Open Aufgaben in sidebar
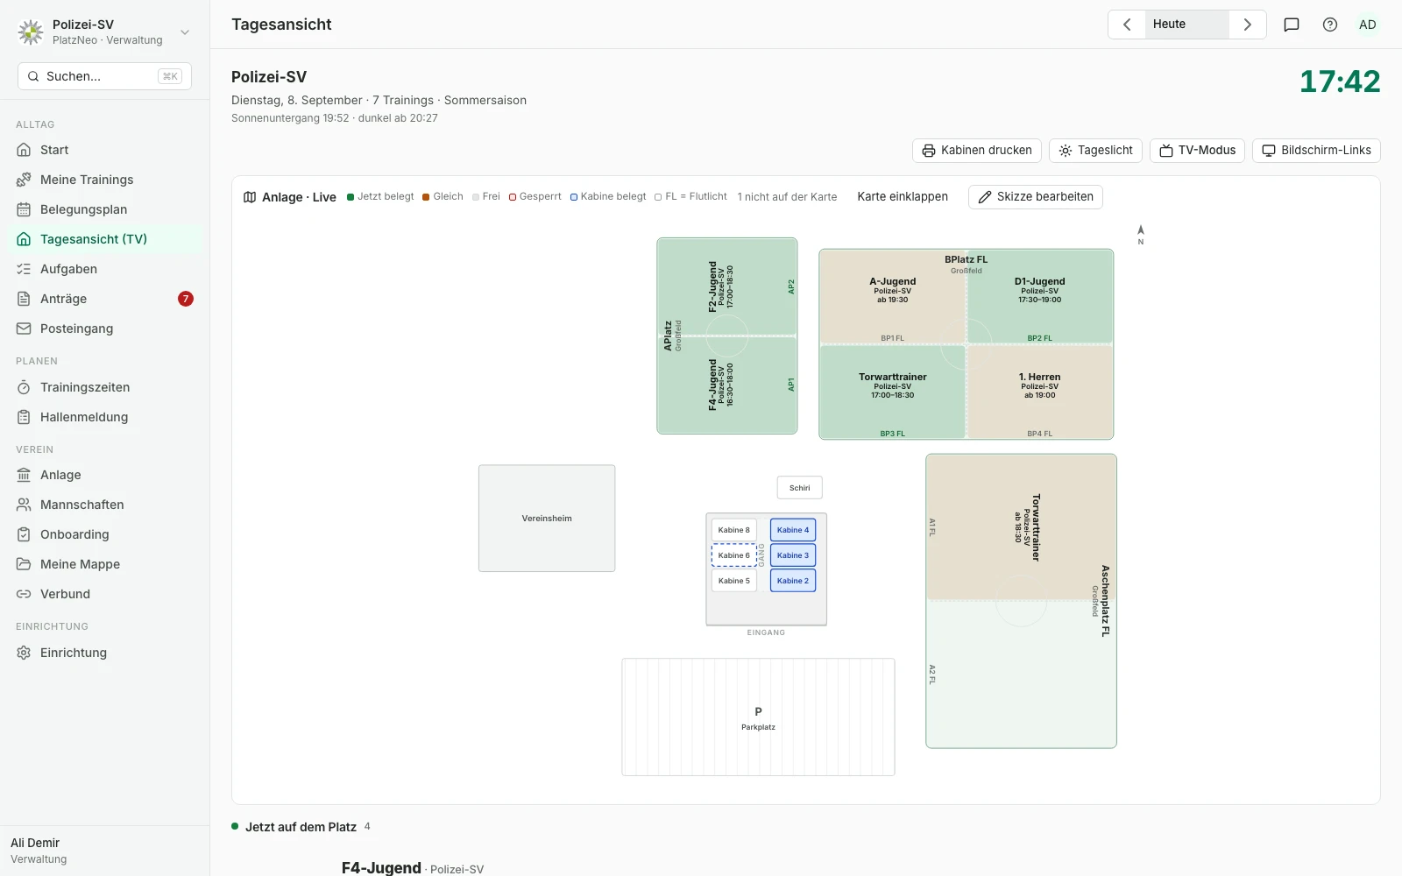 105,269
